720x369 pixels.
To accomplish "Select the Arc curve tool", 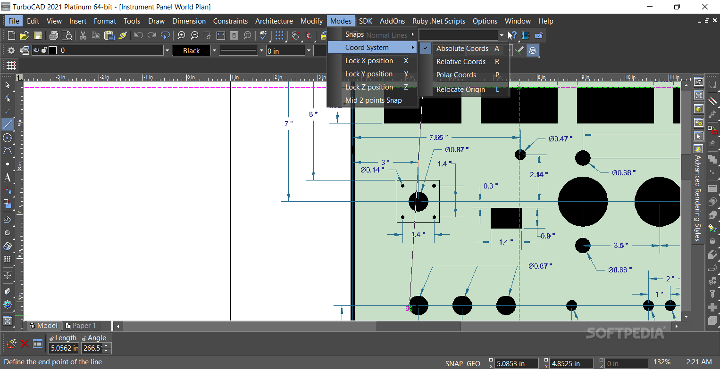I will coord(8,151).
